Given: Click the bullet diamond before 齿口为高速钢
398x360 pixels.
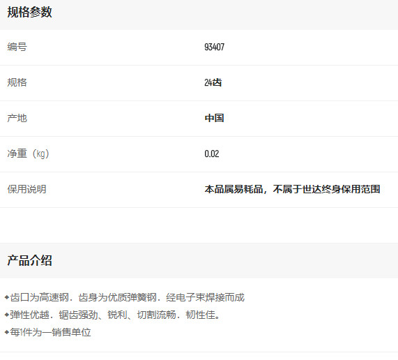Looking at the screenshot, I should pyautogui.click(x=7, y=297).
